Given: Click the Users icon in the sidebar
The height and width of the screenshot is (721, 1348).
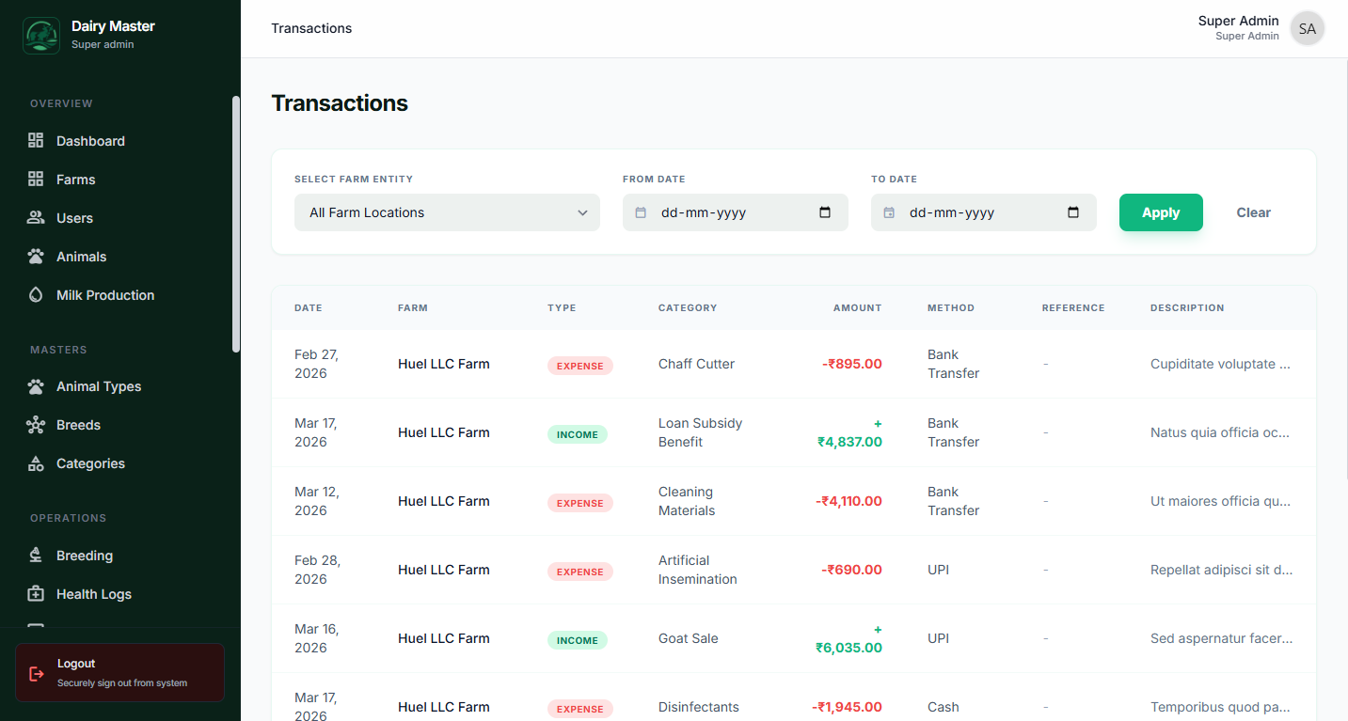Looking at the screenshot, I should (x=35, y=217).
